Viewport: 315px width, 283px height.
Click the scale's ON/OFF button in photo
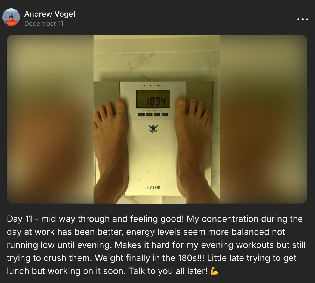click(x=149, y=115)
